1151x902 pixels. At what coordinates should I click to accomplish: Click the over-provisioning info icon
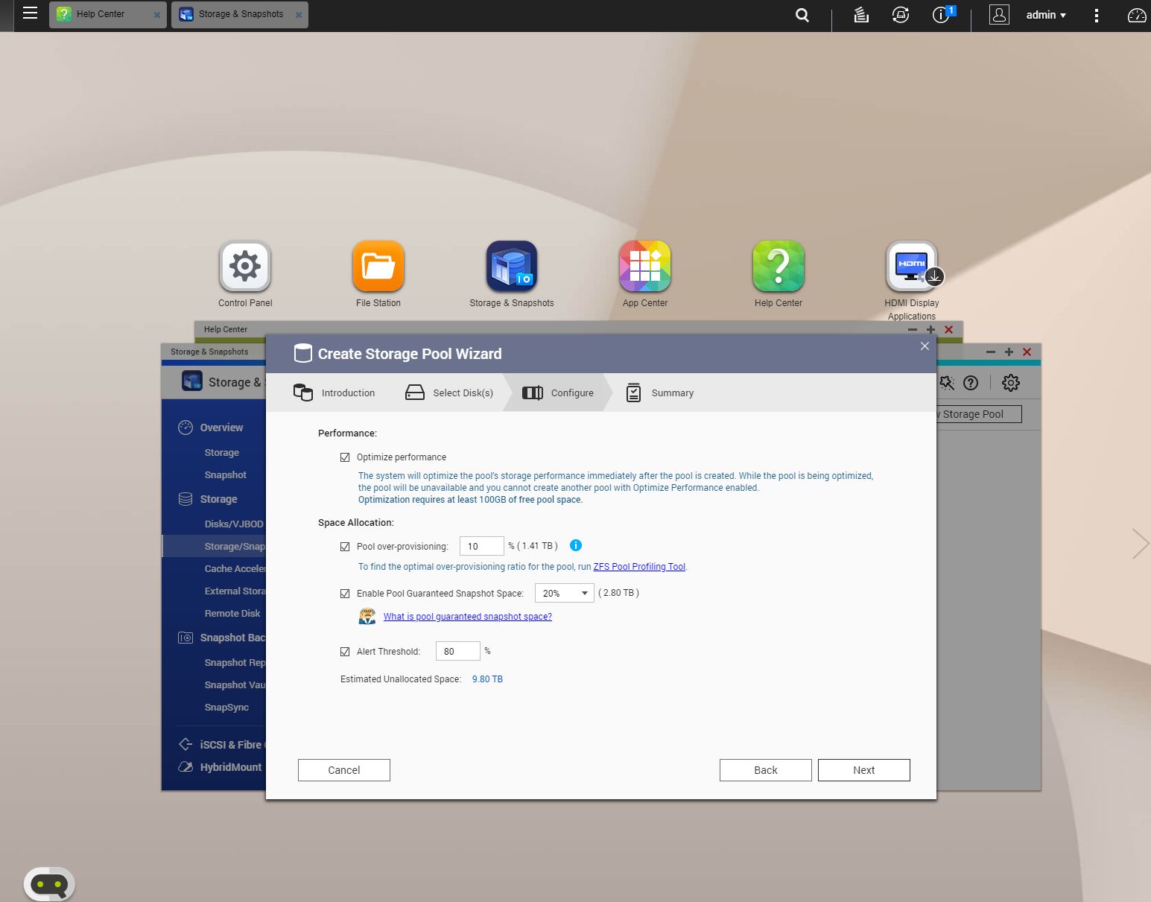[x=575, y=545]
